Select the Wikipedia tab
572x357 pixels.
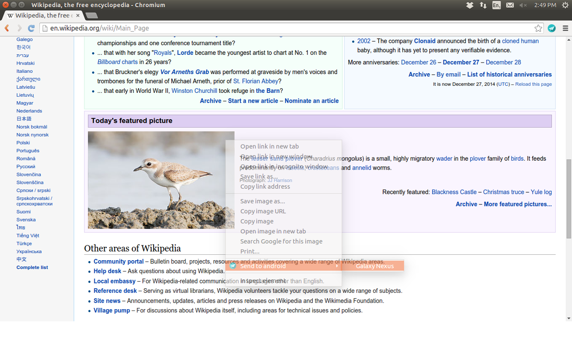(43, 15)
